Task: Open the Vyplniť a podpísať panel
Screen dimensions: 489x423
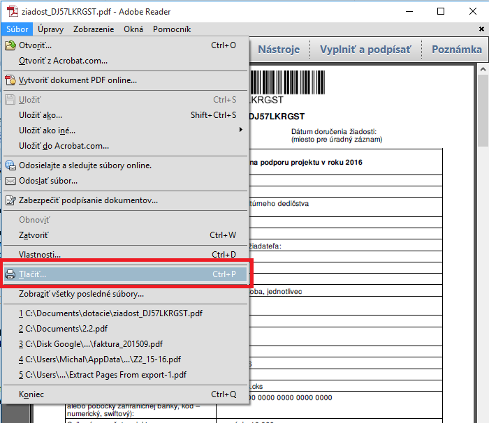Action: (365, 50)
